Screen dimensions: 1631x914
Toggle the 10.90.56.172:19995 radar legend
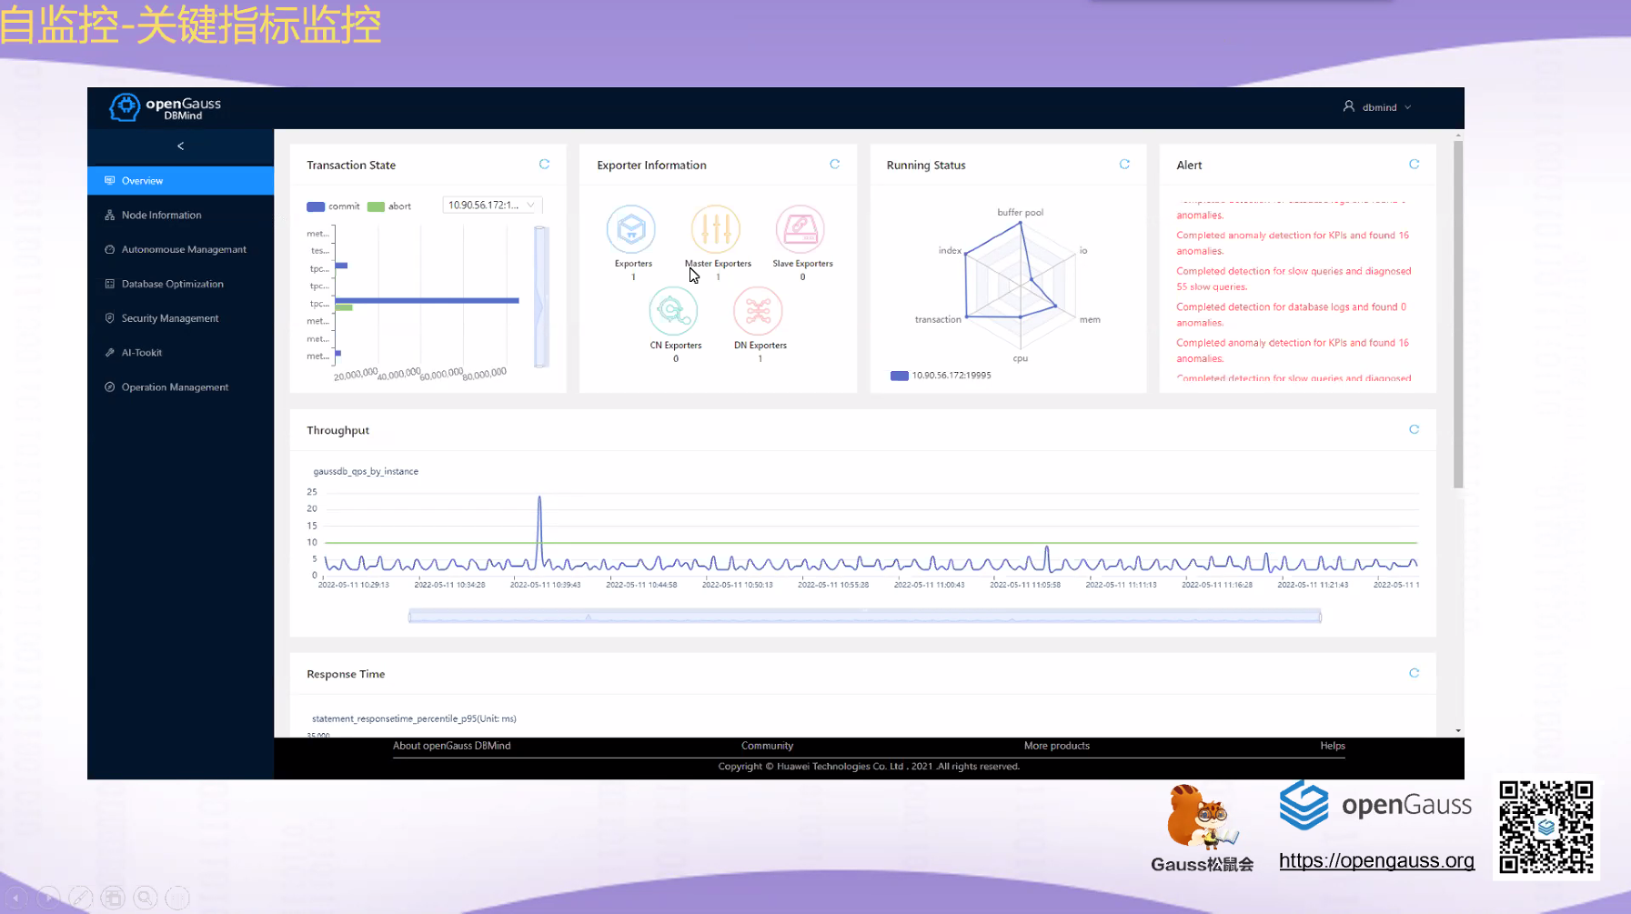click(941, 376)
